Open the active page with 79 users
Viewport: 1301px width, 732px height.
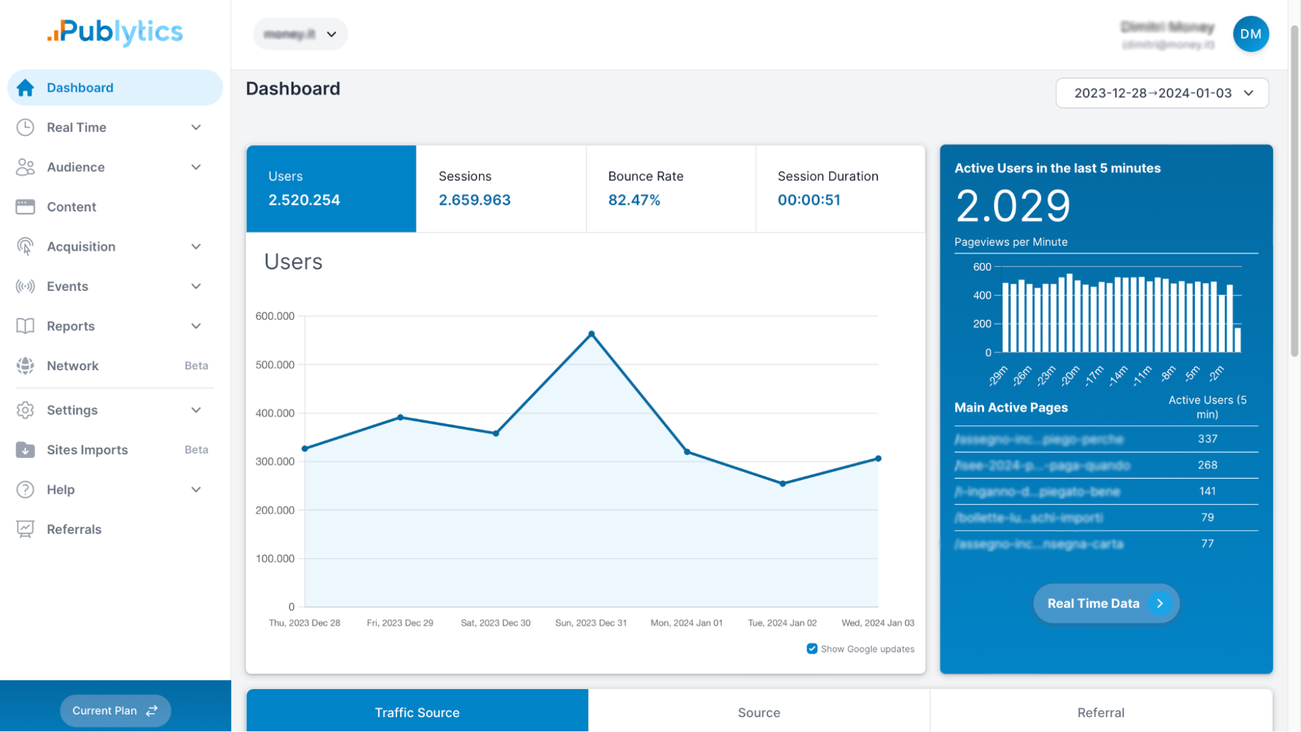tap(1028, 518)
